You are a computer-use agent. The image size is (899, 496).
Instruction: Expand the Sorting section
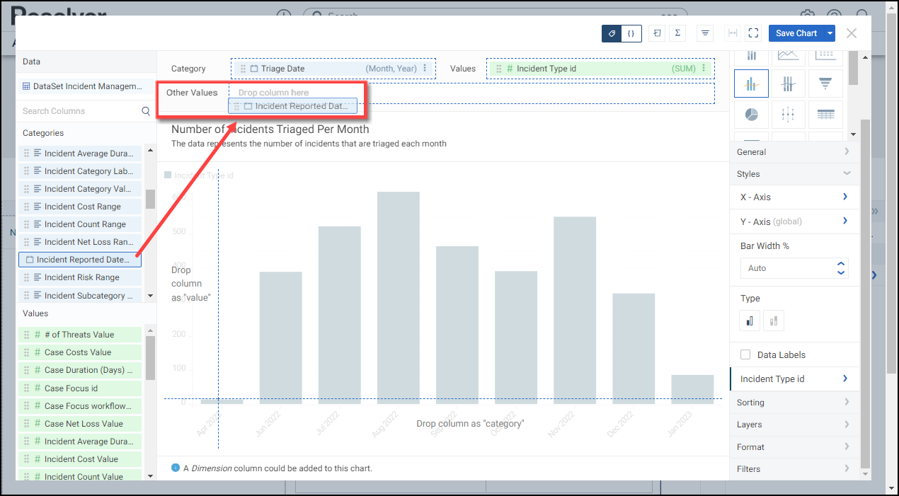coord(794,403)
